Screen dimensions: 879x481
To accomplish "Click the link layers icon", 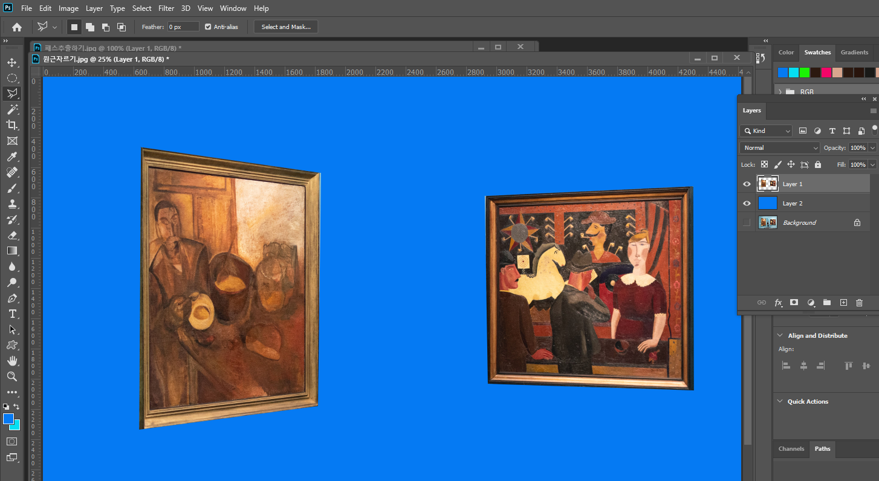I will pyautogui.click(x=762, y=303).
